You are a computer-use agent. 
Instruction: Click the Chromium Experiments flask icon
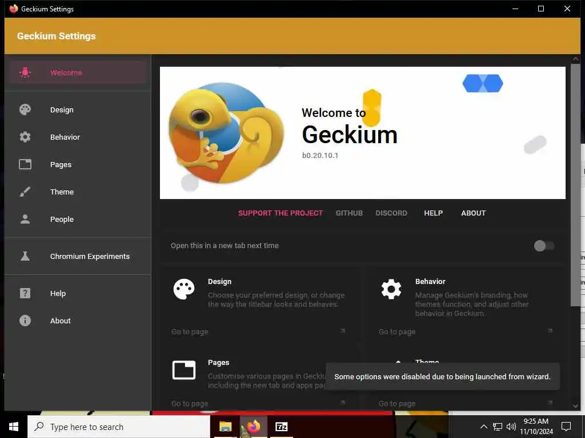(x=25, y=256)
